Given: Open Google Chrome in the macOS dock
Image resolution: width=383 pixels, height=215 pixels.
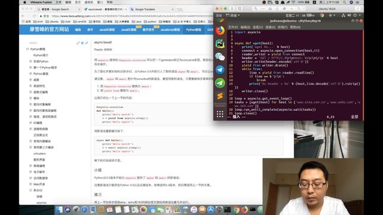Looking at the screenshot, I should [x=236, y=210].
